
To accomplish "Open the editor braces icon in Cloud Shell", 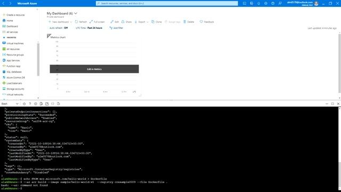I will point(53,104).
